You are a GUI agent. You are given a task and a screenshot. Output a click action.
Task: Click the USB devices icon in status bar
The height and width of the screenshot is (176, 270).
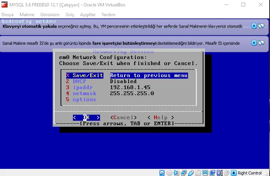coord(191,173)
